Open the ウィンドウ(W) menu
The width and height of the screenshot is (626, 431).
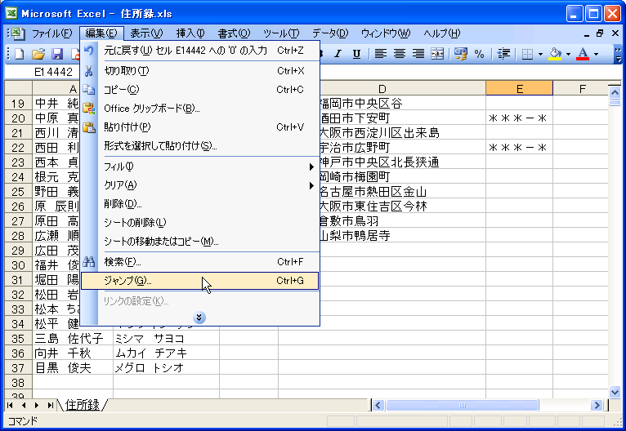[385, 33]
